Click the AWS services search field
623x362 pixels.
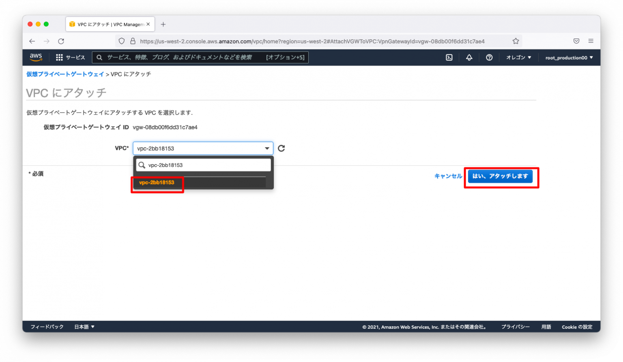pyautogui.click(x=183, y=58)
